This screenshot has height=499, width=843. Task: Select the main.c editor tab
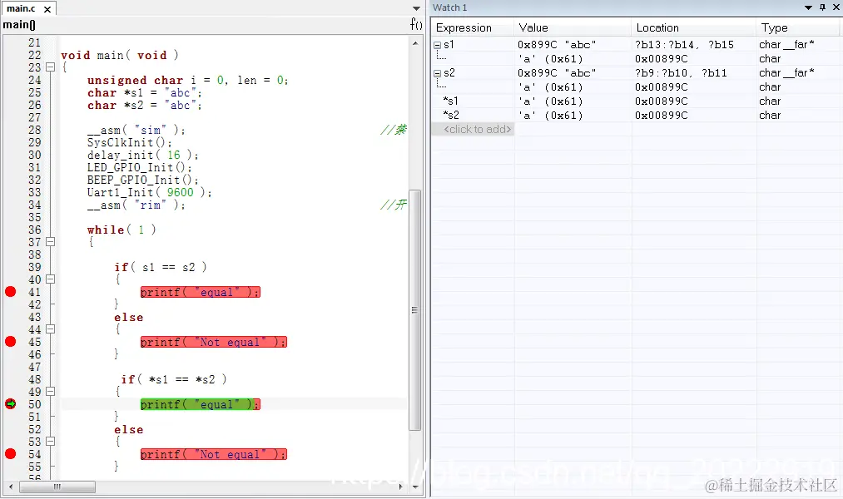click(22, 8)
